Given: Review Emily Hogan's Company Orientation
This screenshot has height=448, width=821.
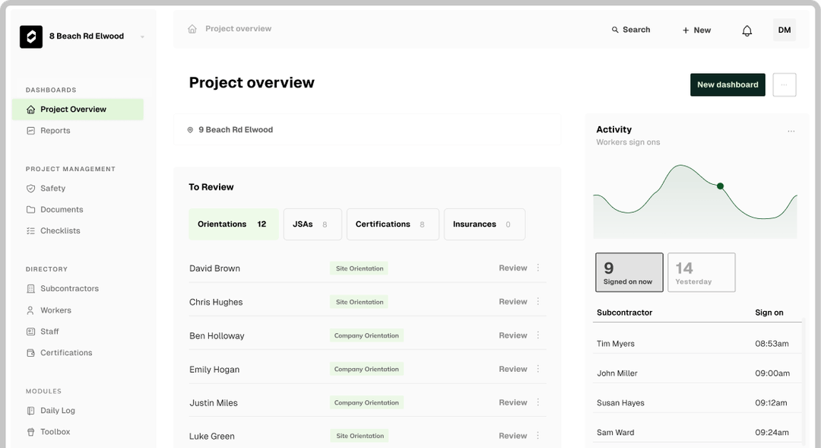Looking at the screenshot, I should tap(512, 369).
